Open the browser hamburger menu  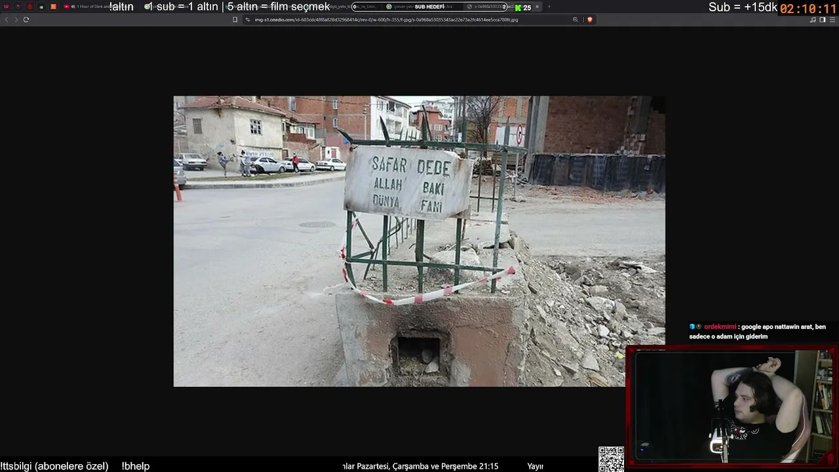[x=832, y=20]
